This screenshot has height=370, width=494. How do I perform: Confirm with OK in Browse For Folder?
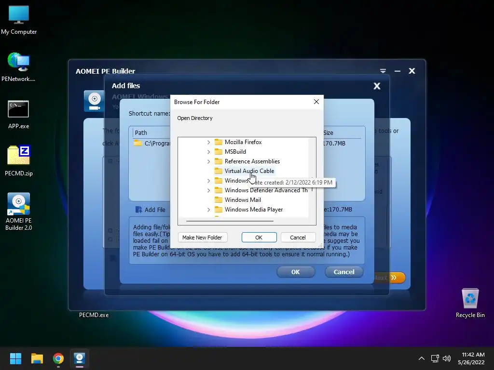click(x=259, y=237)
